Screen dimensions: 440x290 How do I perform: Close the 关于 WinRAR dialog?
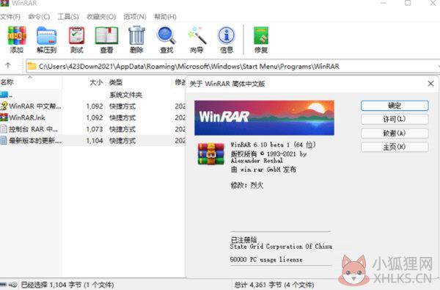click(430, 84)
